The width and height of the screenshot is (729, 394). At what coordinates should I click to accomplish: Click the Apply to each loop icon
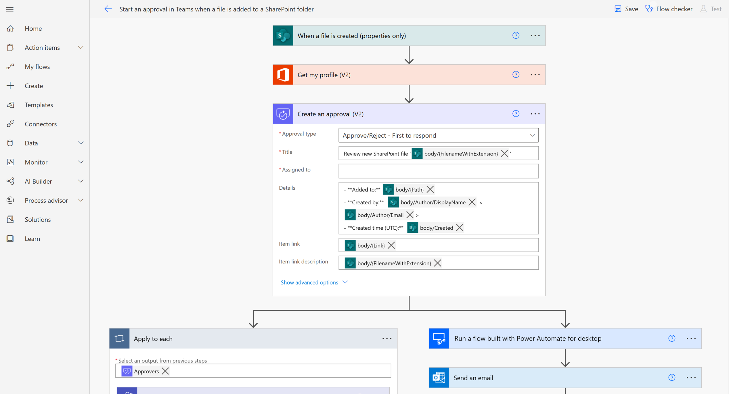[x=119, y=339]
